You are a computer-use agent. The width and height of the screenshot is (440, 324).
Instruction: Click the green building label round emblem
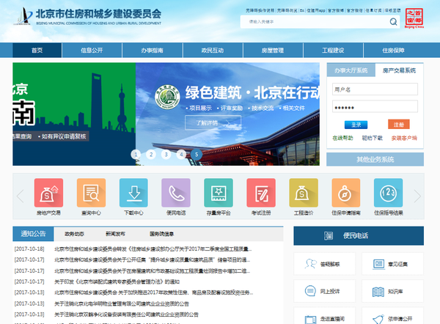(x=167, y=97)
